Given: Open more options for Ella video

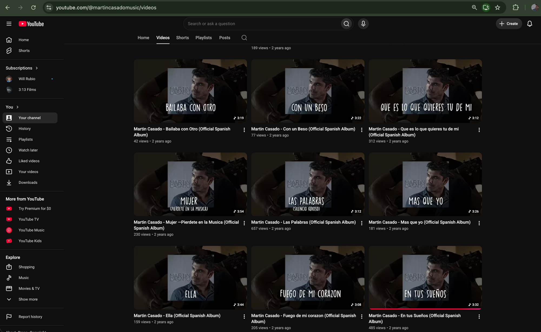Looking at the screenshot, I should coord(244,317).
